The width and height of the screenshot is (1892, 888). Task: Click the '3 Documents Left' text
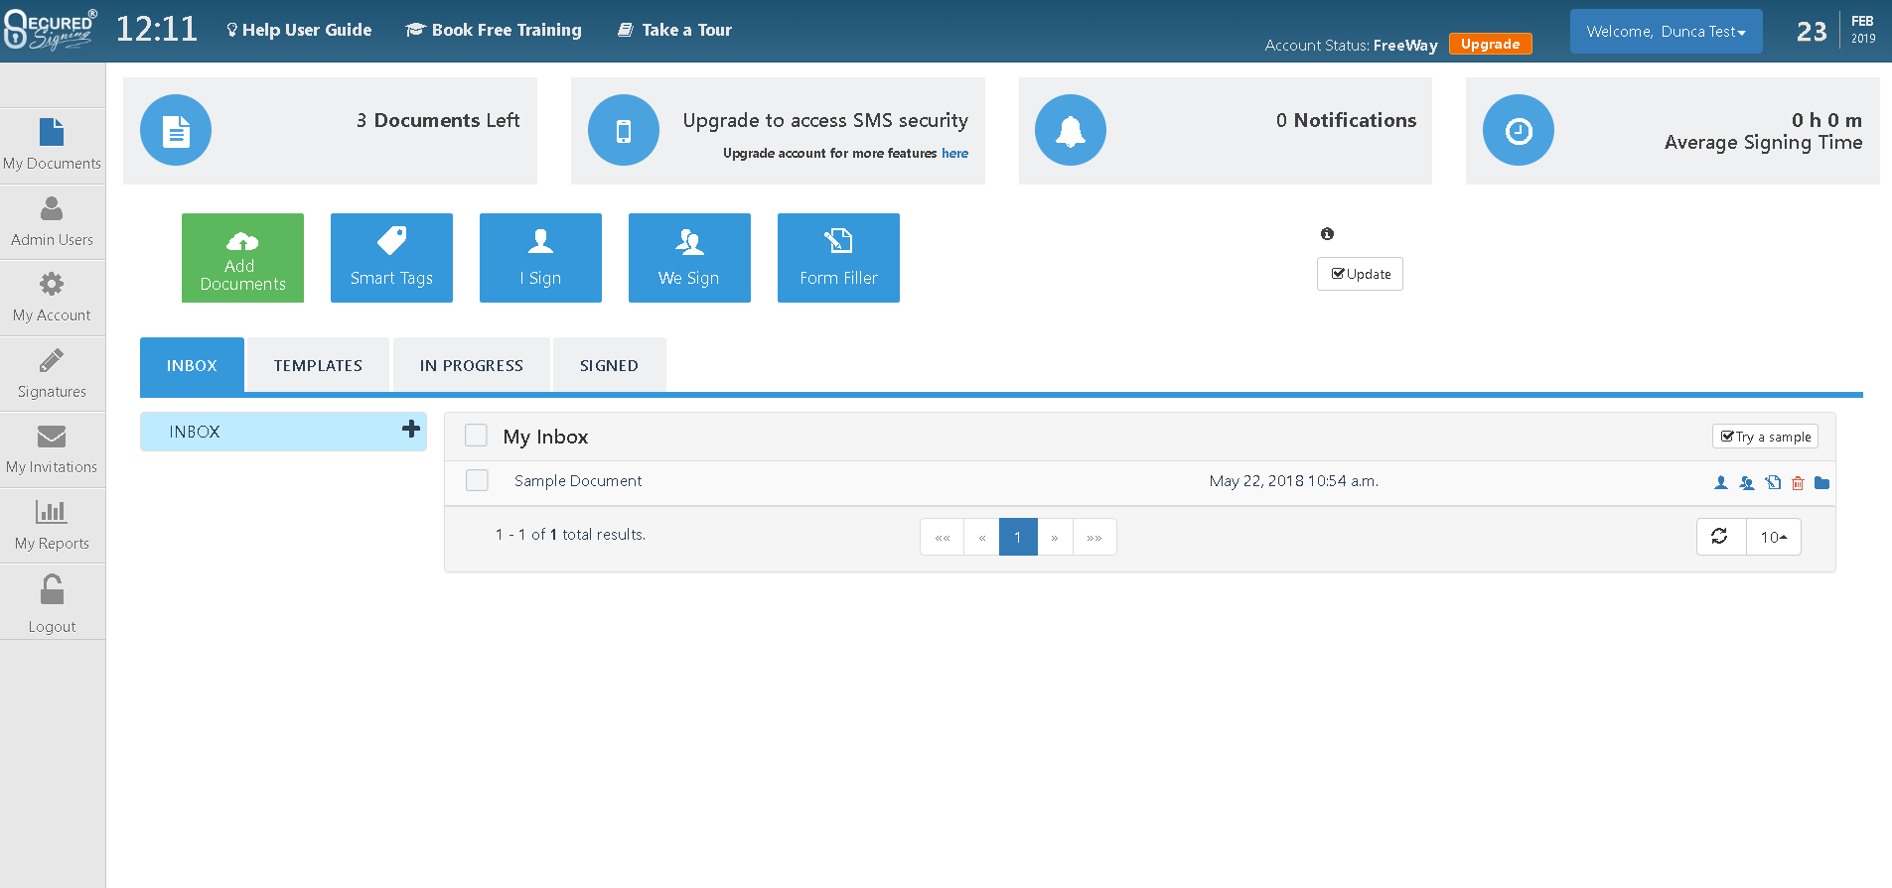point(438,120)
